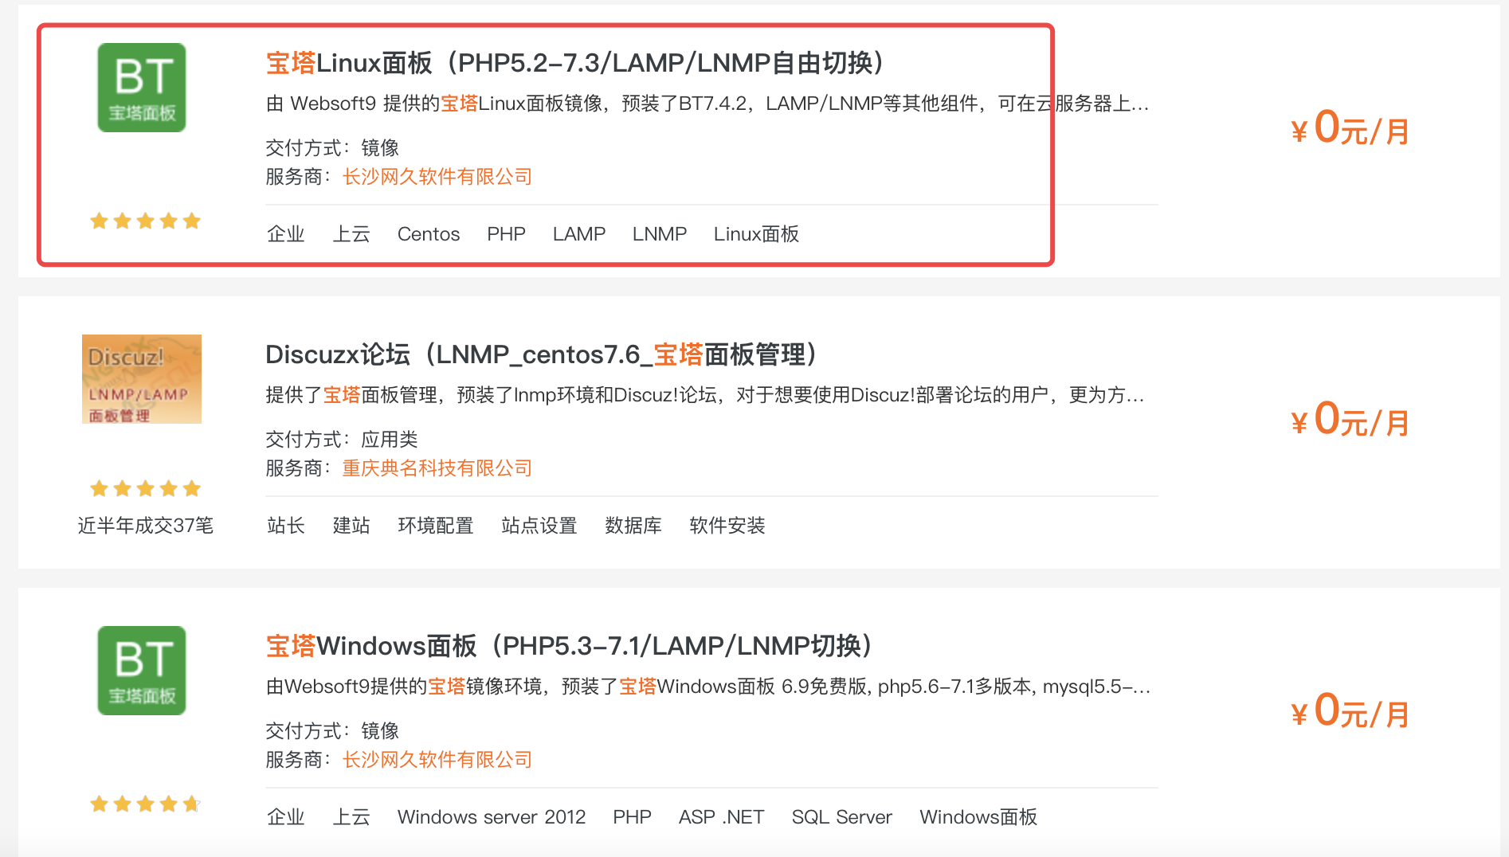The image size is (1509, 857).
Task: Select the 上云 tag under Windows面板 listing
Action: (x=351, y=817)
